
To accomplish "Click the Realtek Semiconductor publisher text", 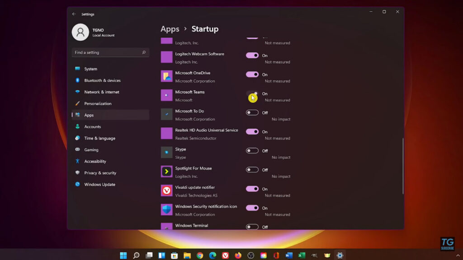I will (195, 138).
